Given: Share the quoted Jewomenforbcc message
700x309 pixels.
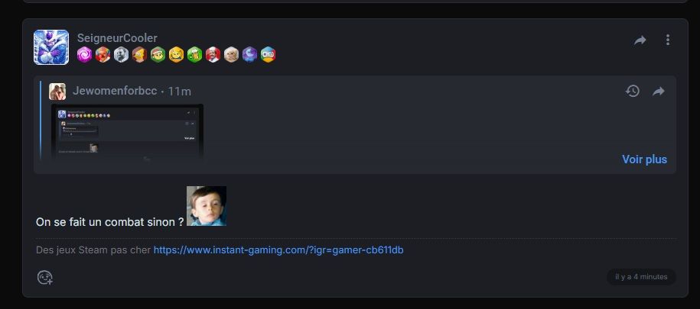Looking at the screenshot, I should [x=659, y=92].
